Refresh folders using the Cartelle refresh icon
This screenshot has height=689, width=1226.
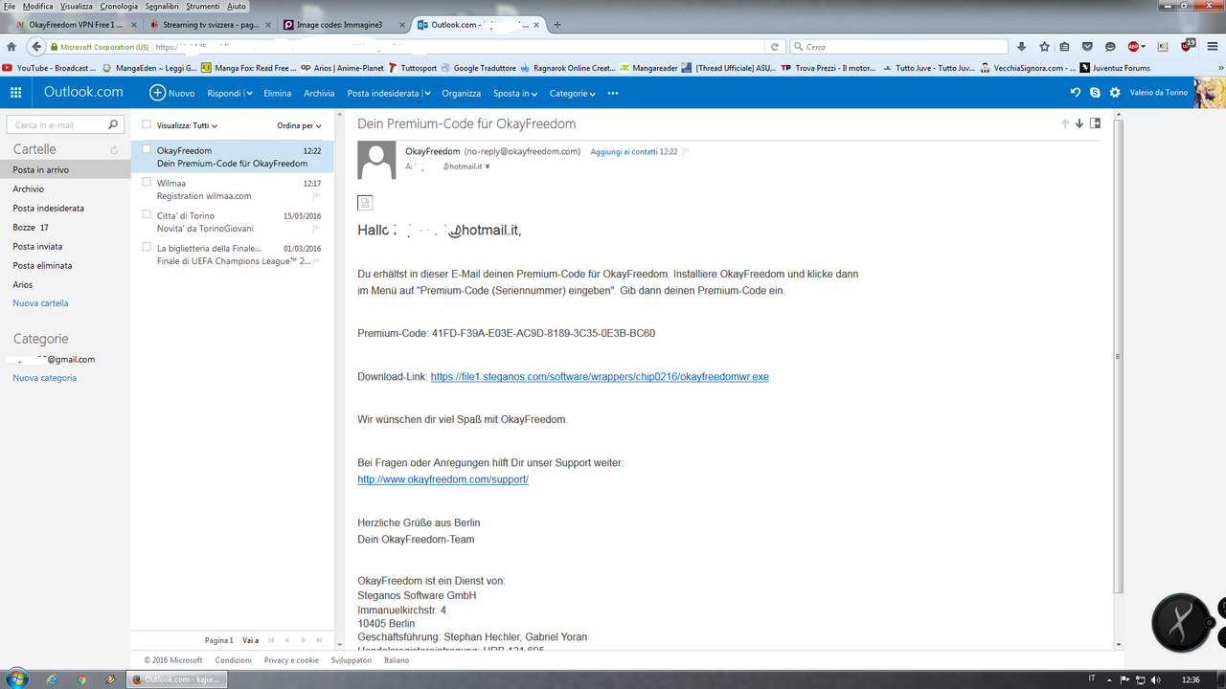[x=114, y=150]
